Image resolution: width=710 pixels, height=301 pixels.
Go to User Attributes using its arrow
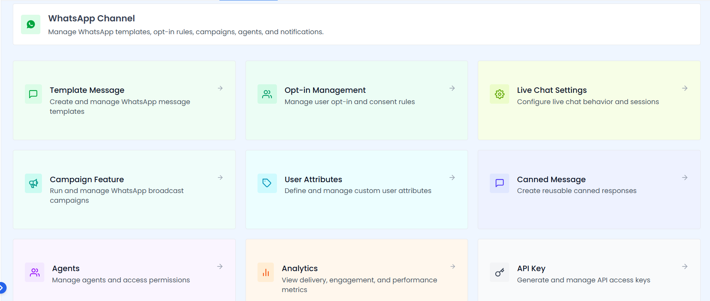452,177
